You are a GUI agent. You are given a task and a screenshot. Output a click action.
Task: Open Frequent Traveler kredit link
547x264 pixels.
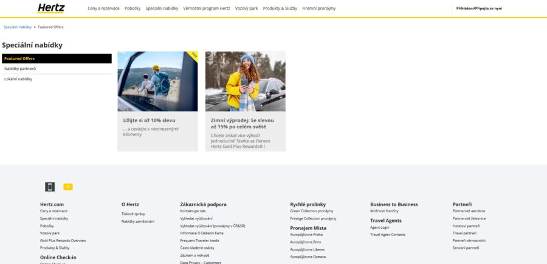200,241
